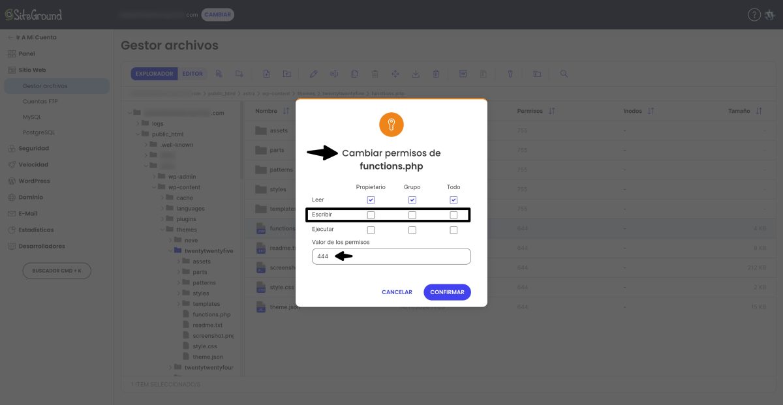Uncheck Leer permission for Propietario

click(371, 200)
